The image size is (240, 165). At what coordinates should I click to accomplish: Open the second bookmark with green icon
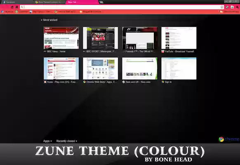pyautogui.click(x=21, y=12)
